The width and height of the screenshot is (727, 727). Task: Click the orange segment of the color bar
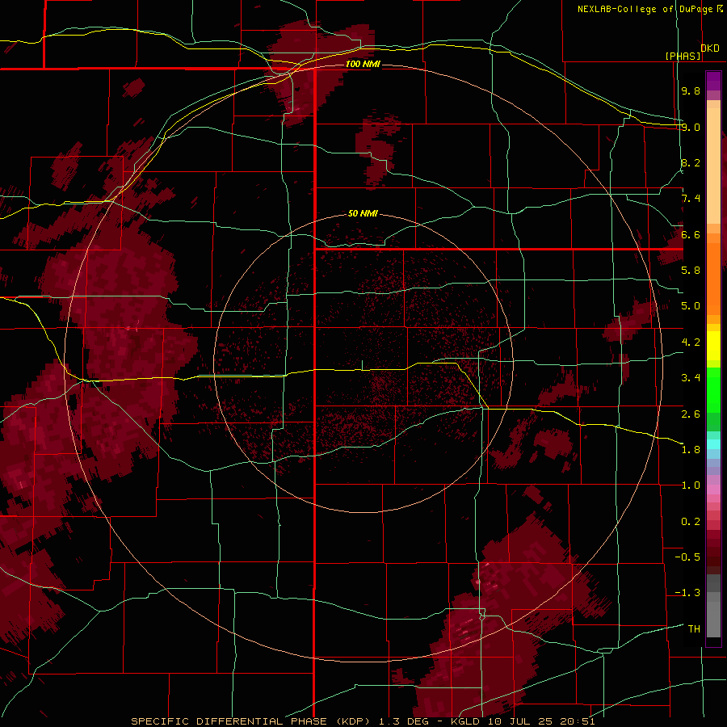[713, 275]
